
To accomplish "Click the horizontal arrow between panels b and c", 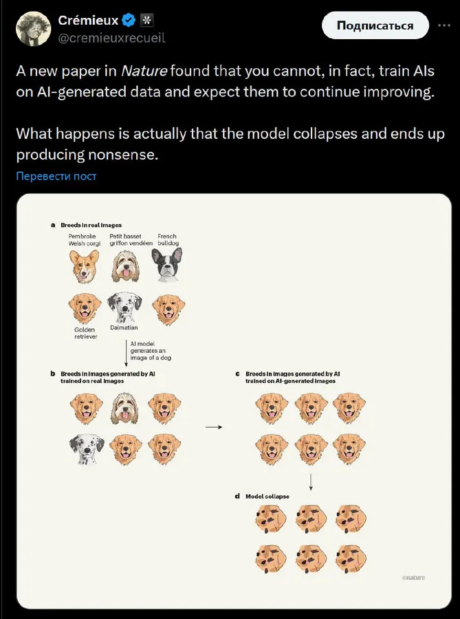I will click(214, 426).
